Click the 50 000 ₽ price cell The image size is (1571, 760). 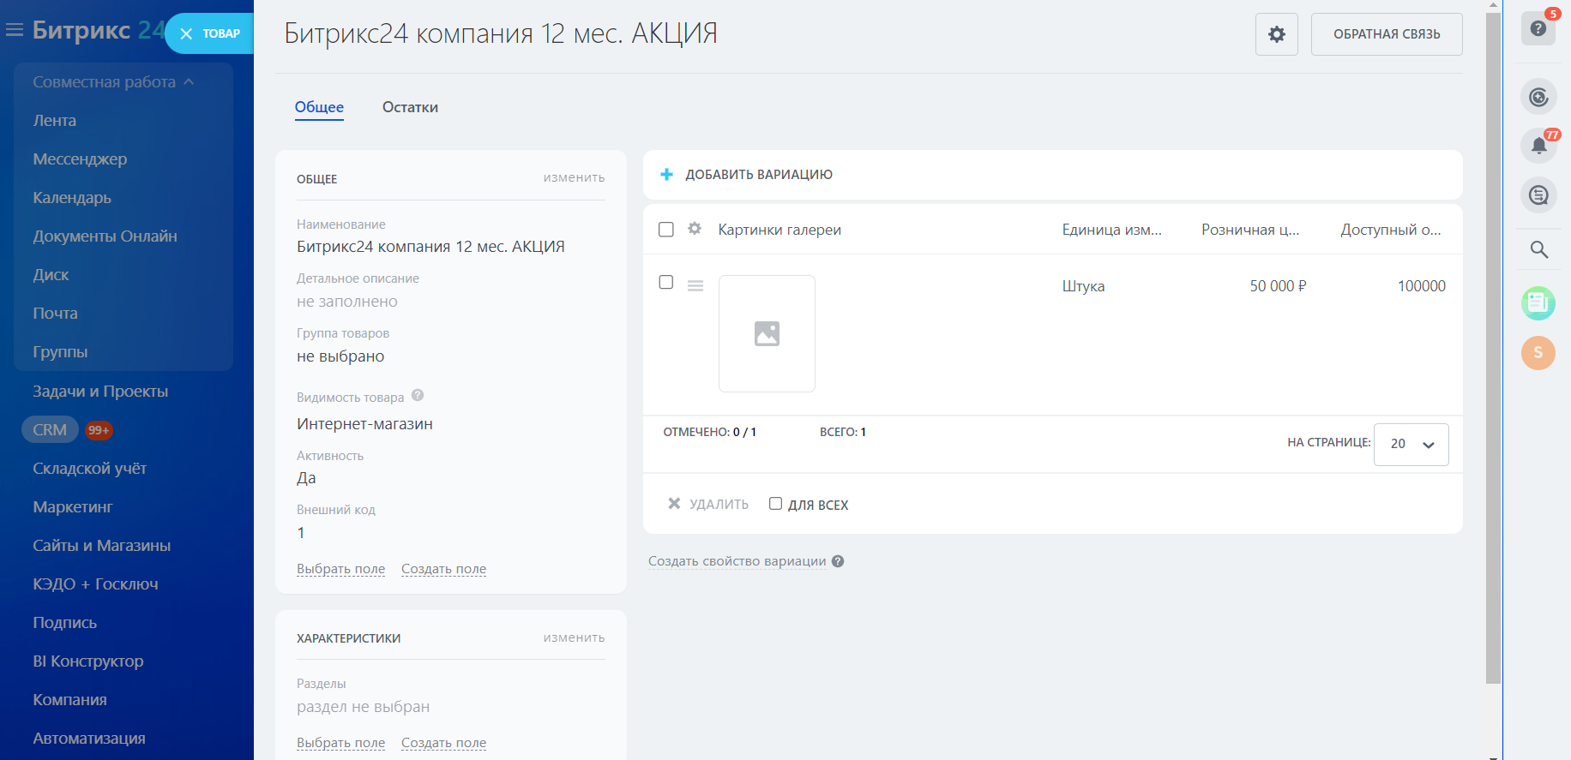click(1278, 286)
